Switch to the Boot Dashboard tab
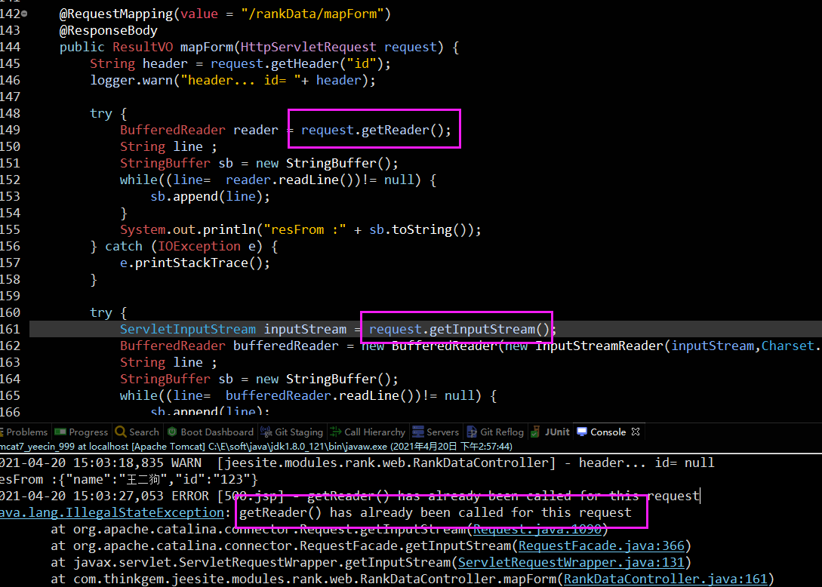This screenshot has height=587, width=822. (211, 432)
